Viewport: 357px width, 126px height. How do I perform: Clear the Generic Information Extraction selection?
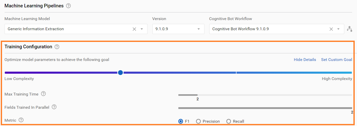pyautogui.click(x=134, y=29)
